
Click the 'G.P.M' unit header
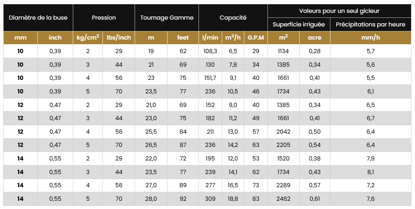256,37
